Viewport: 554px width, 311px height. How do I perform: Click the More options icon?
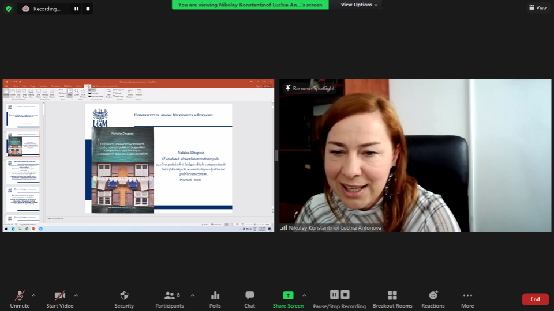click(467, 295)
